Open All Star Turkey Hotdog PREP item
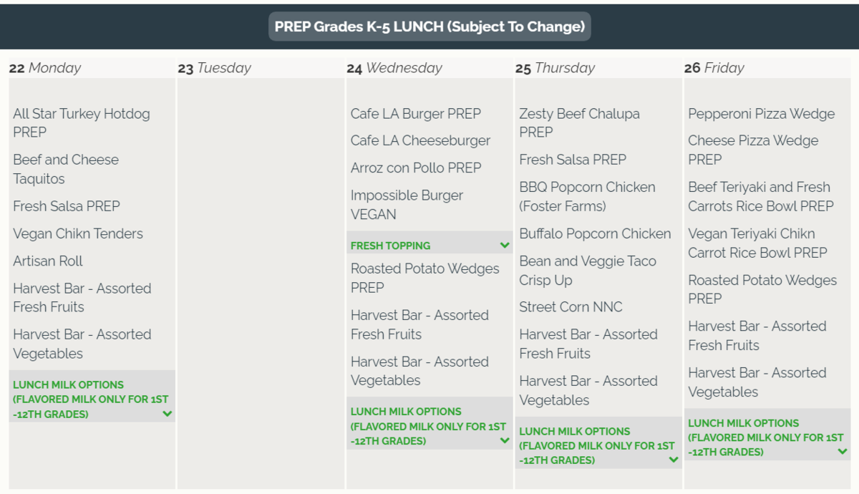 81,122
